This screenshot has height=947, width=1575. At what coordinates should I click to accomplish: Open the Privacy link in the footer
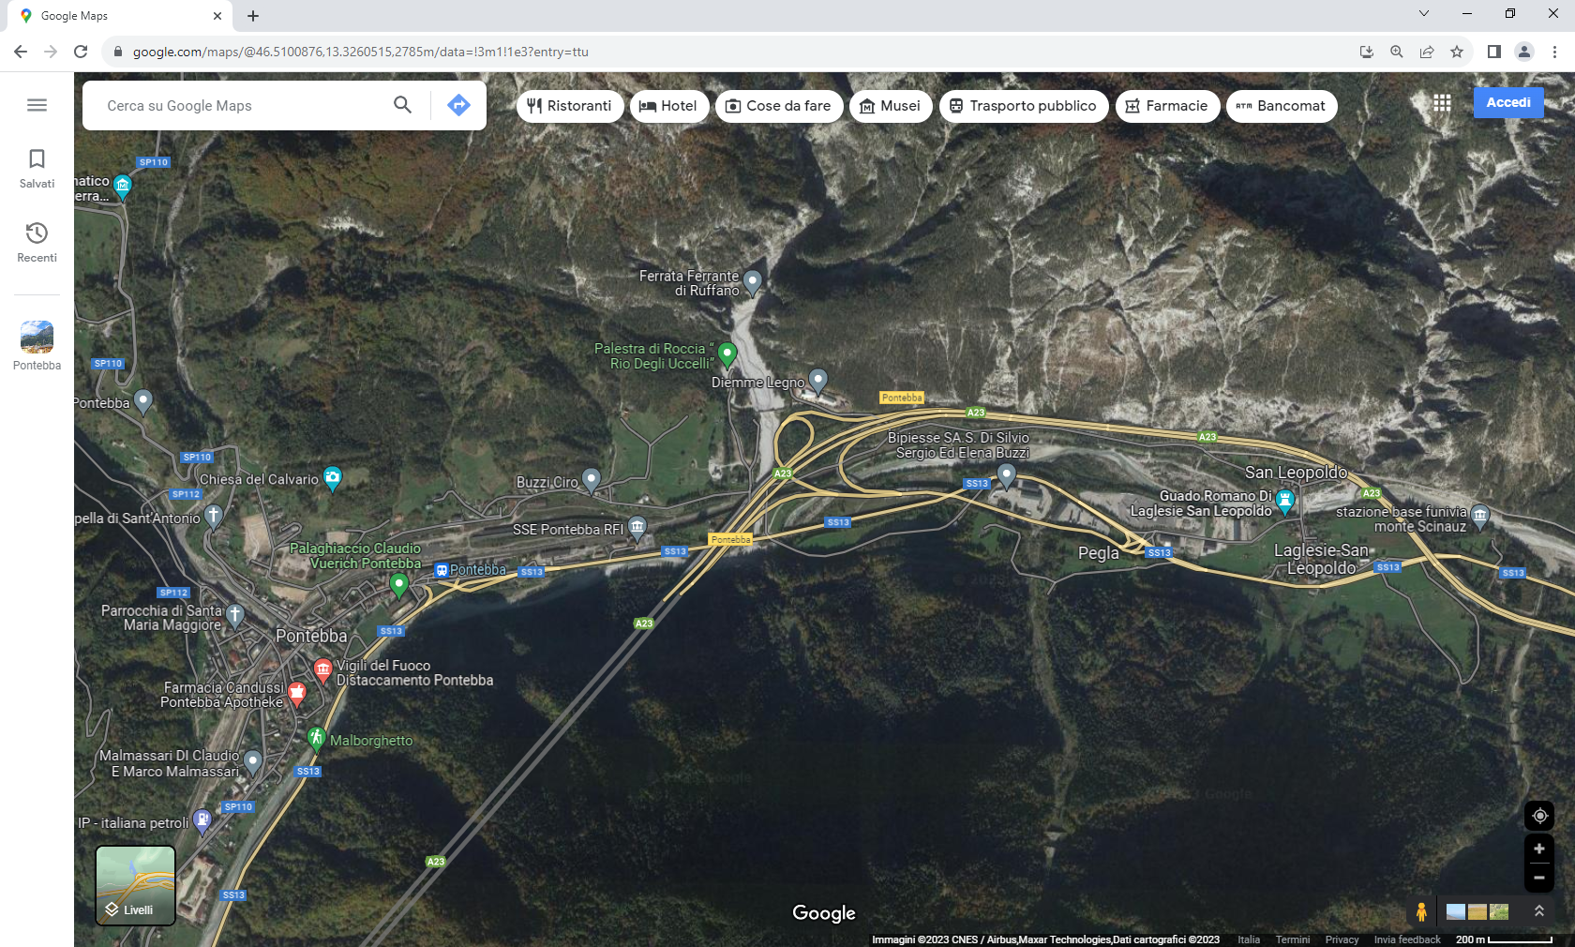coord(1342,939)
